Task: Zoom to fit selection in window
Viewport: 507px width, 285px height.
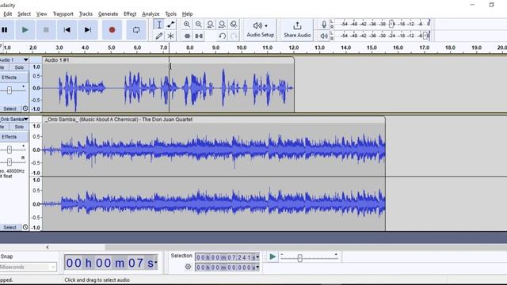Action: (210, 25)
